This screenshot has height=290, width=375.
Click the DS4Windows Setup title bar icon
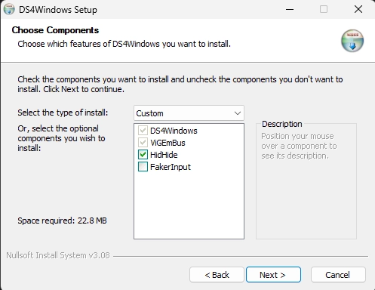pyautogui.click(x=9, y=10)
